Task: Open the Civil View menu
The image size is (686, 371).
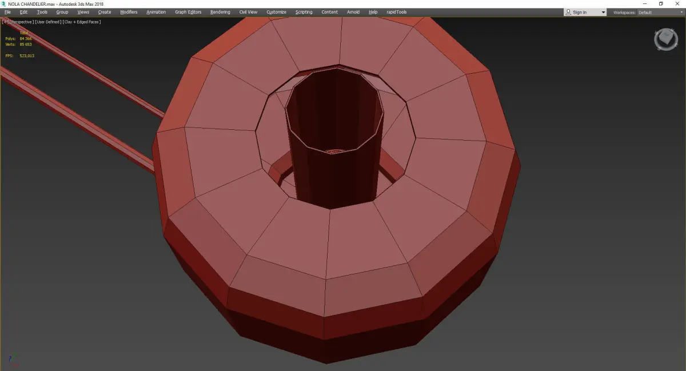Action: pos(248,12)
